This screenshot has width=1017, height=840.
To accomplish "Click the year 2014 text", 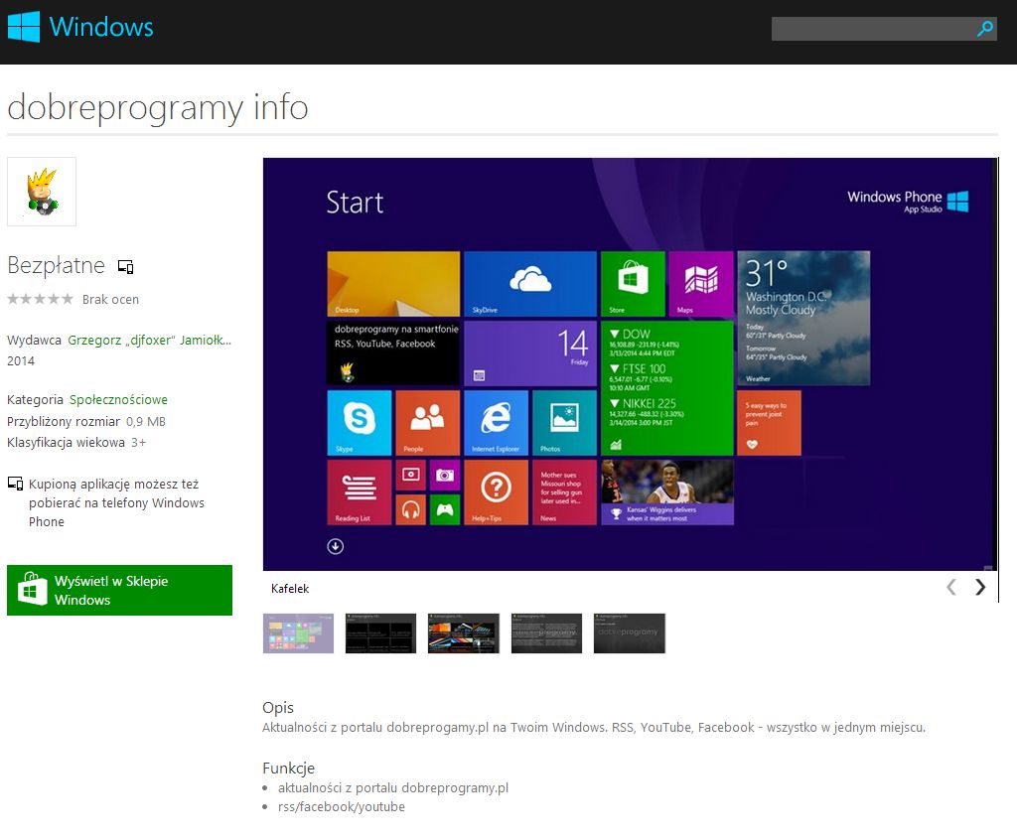I will 21,360.
